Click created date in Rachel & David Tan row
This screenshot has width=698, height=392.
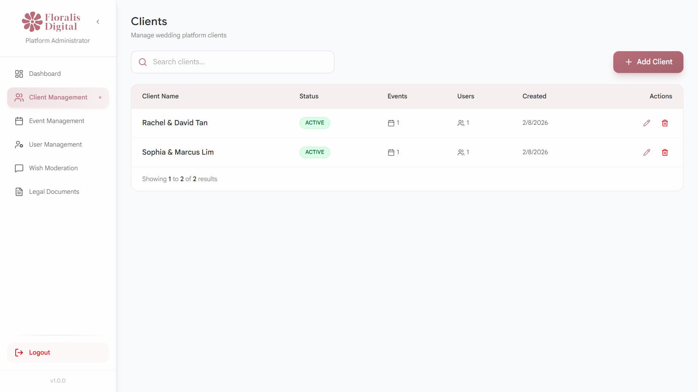(x=535, y=123)
